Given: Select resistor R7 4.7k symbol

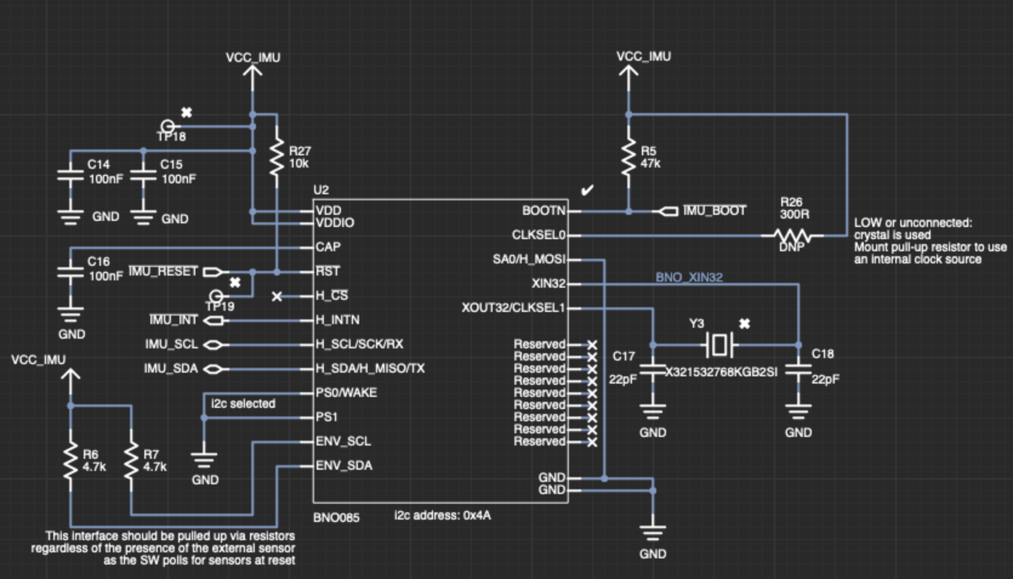Looking at the screenshot, I should pos(131,460).
